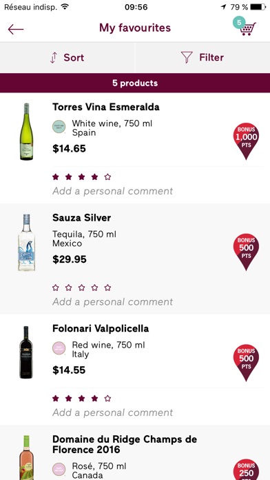This screenshot has width=270, height=480.
Task: Tap Sauza Silver 500 bonus points badge
Action: point(246,252)
